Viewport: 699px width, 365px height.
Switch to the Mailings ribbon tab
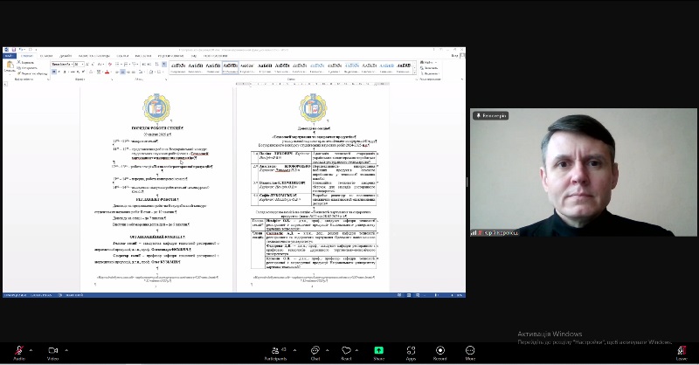(x=143, y=56)
